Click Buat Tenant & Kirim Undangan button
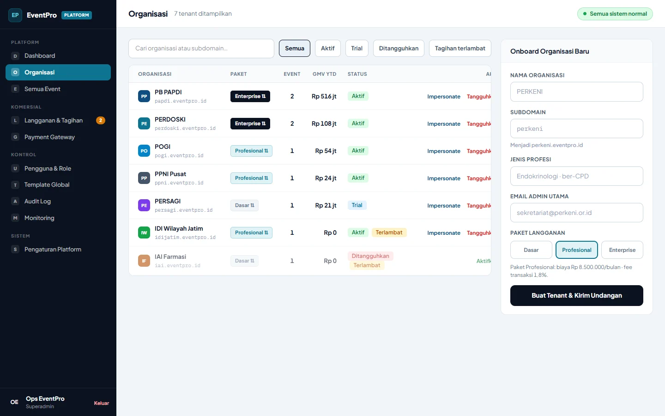The height and width of the screenshot is (416, 665). (577, 296)
